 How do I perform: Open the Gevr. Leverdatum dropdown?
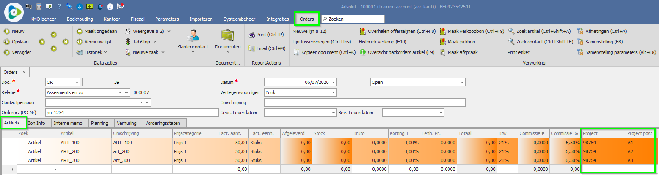(334, 113)
